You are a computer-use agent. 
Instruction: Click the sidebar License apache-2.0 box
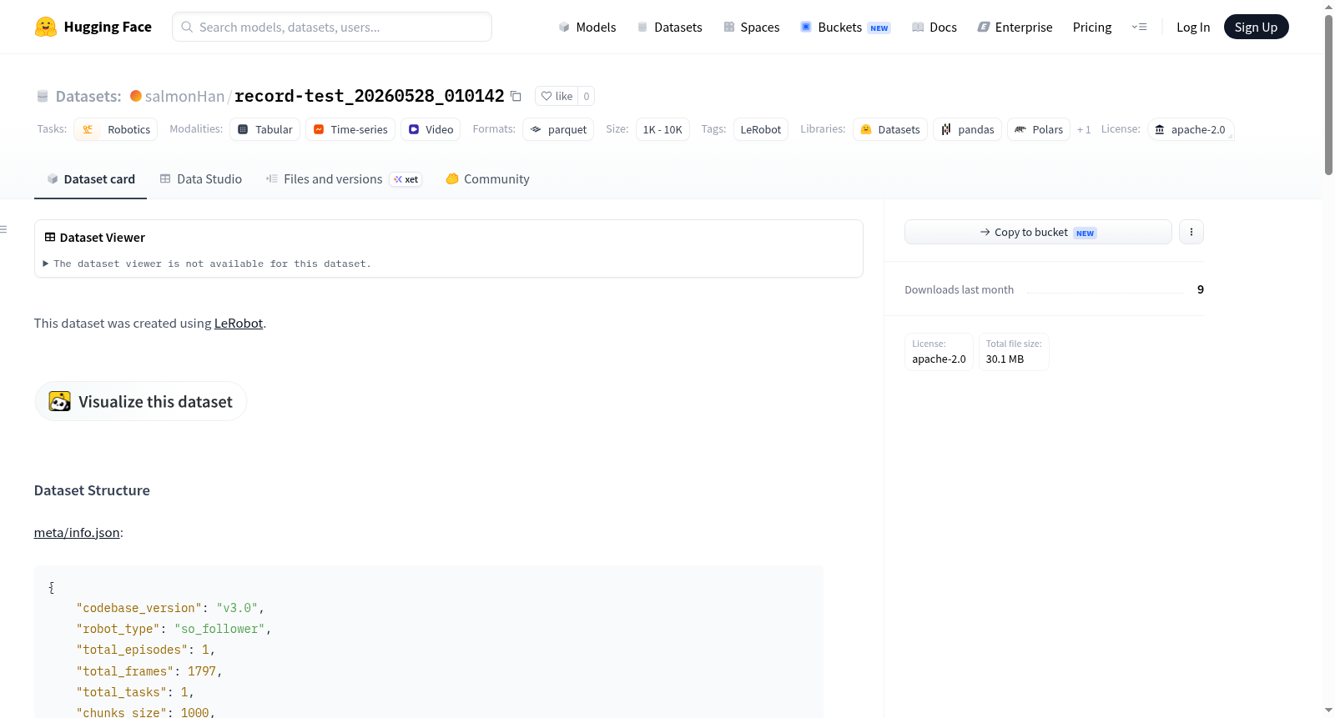(939, 352)
